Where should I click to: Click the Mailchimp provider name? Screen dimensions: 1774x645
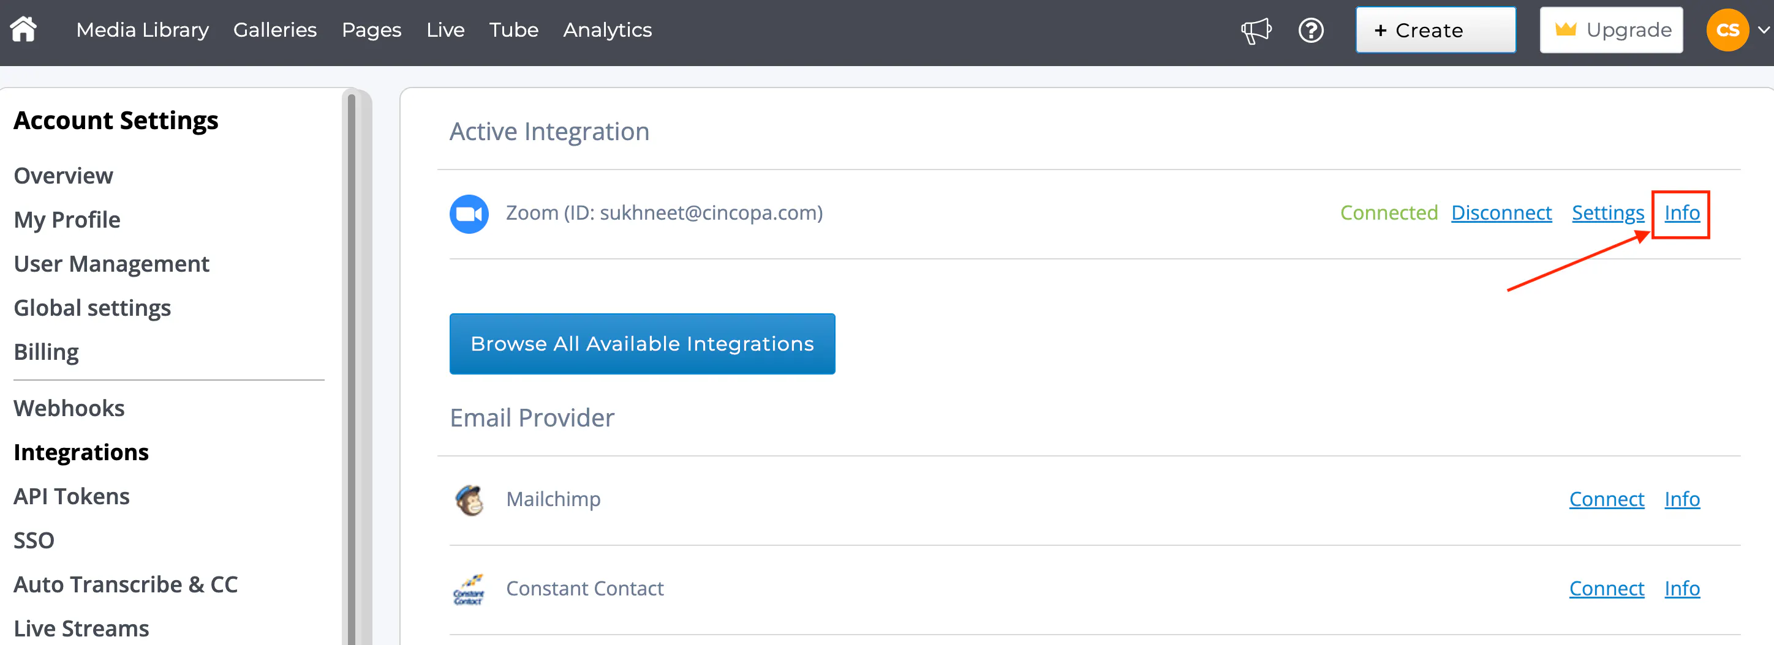[x=553, y=499]
